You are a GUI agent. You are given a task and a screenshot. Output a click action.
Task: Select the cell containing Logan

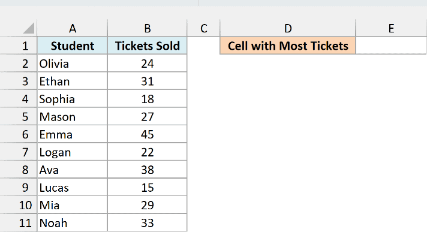72,152
